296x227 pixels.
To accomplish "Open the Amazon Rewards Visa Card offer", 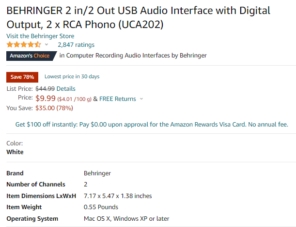I will [152, 125].
